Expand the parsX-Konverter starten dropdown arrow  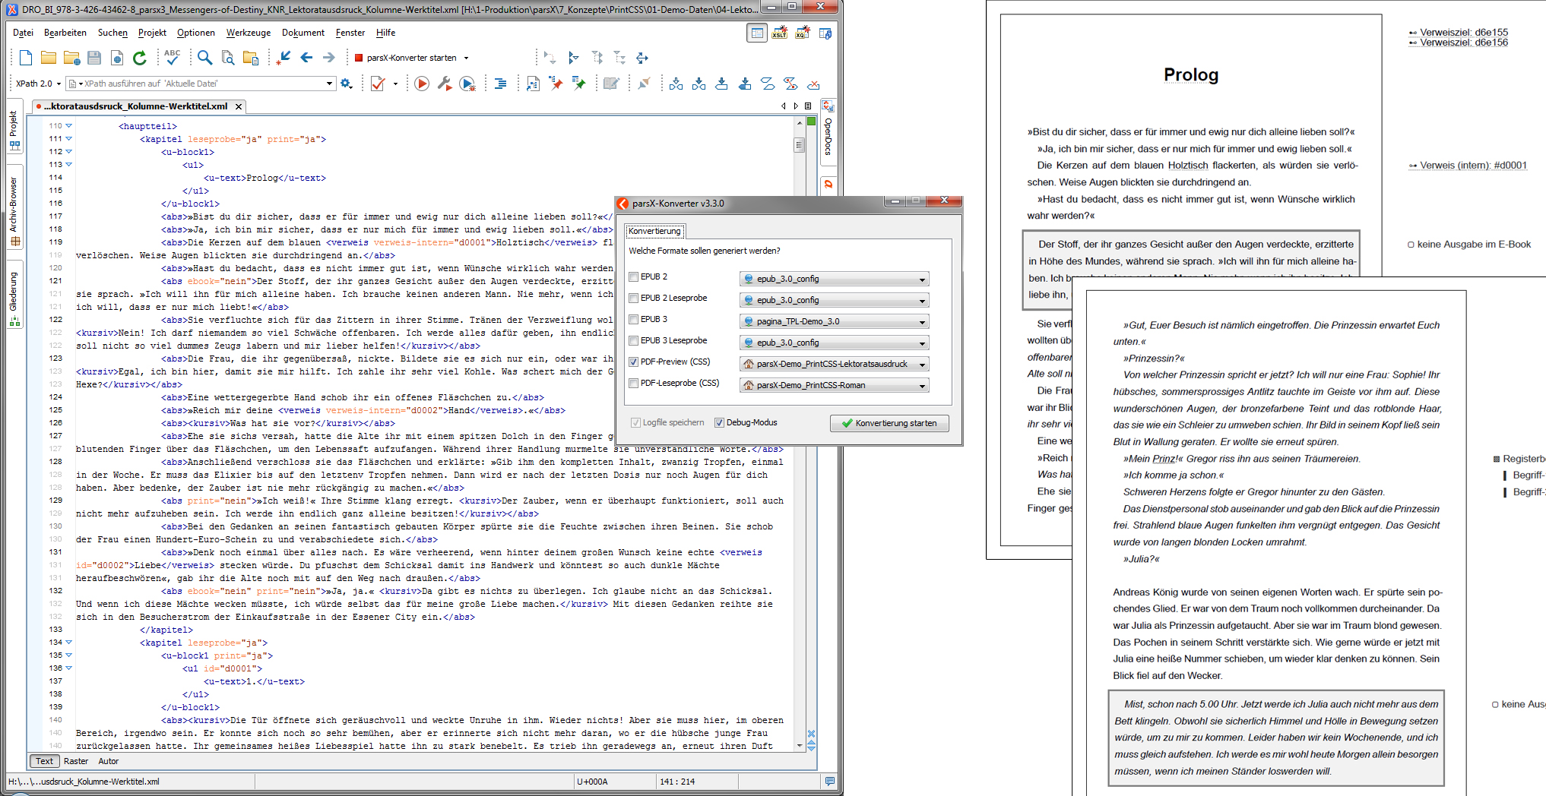[x=466, y=58]
